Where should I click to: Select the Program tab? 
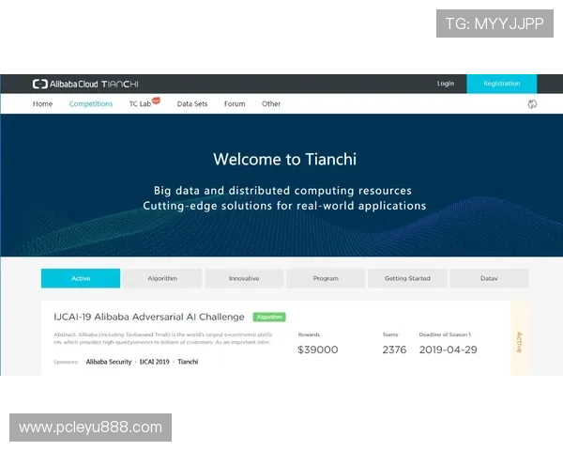[326, 278]
